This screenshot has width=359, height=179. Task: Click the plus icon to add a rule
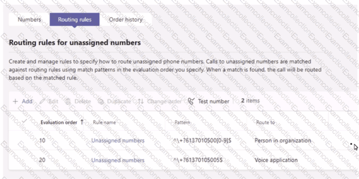pyautogui.click(x=15, y=102)
